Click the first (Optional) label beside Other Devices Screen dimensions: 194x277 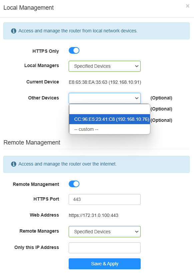[x=161, y=98]
